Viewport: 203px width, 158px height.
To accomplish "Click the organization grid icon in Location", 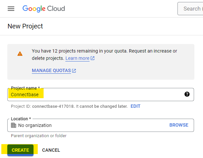I will coord(14,125).
